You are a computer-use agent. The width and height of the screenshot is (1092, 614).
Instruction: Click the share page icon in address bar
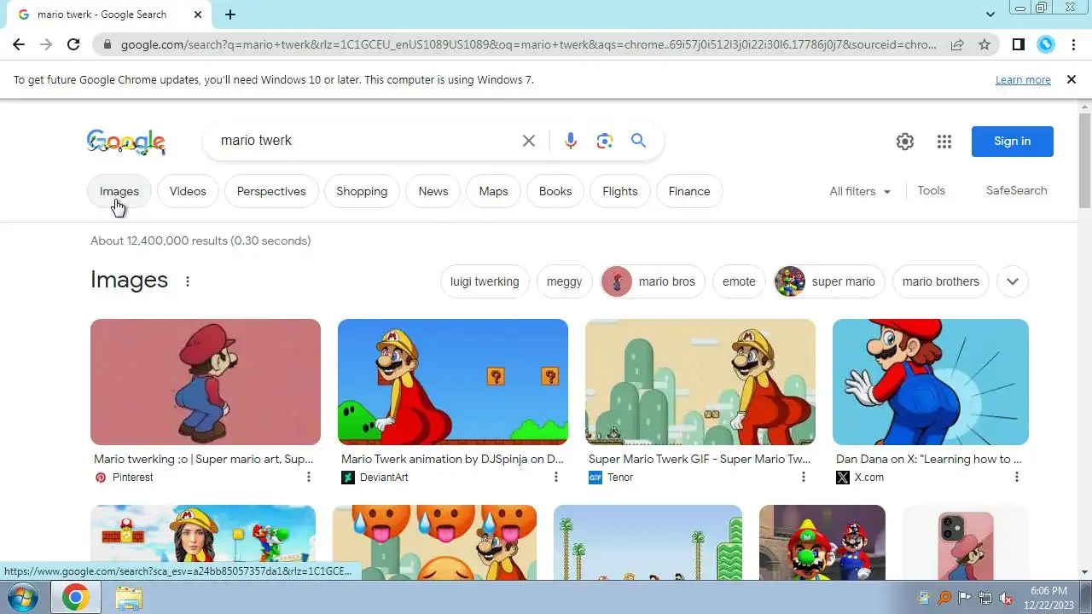(957, 44)
